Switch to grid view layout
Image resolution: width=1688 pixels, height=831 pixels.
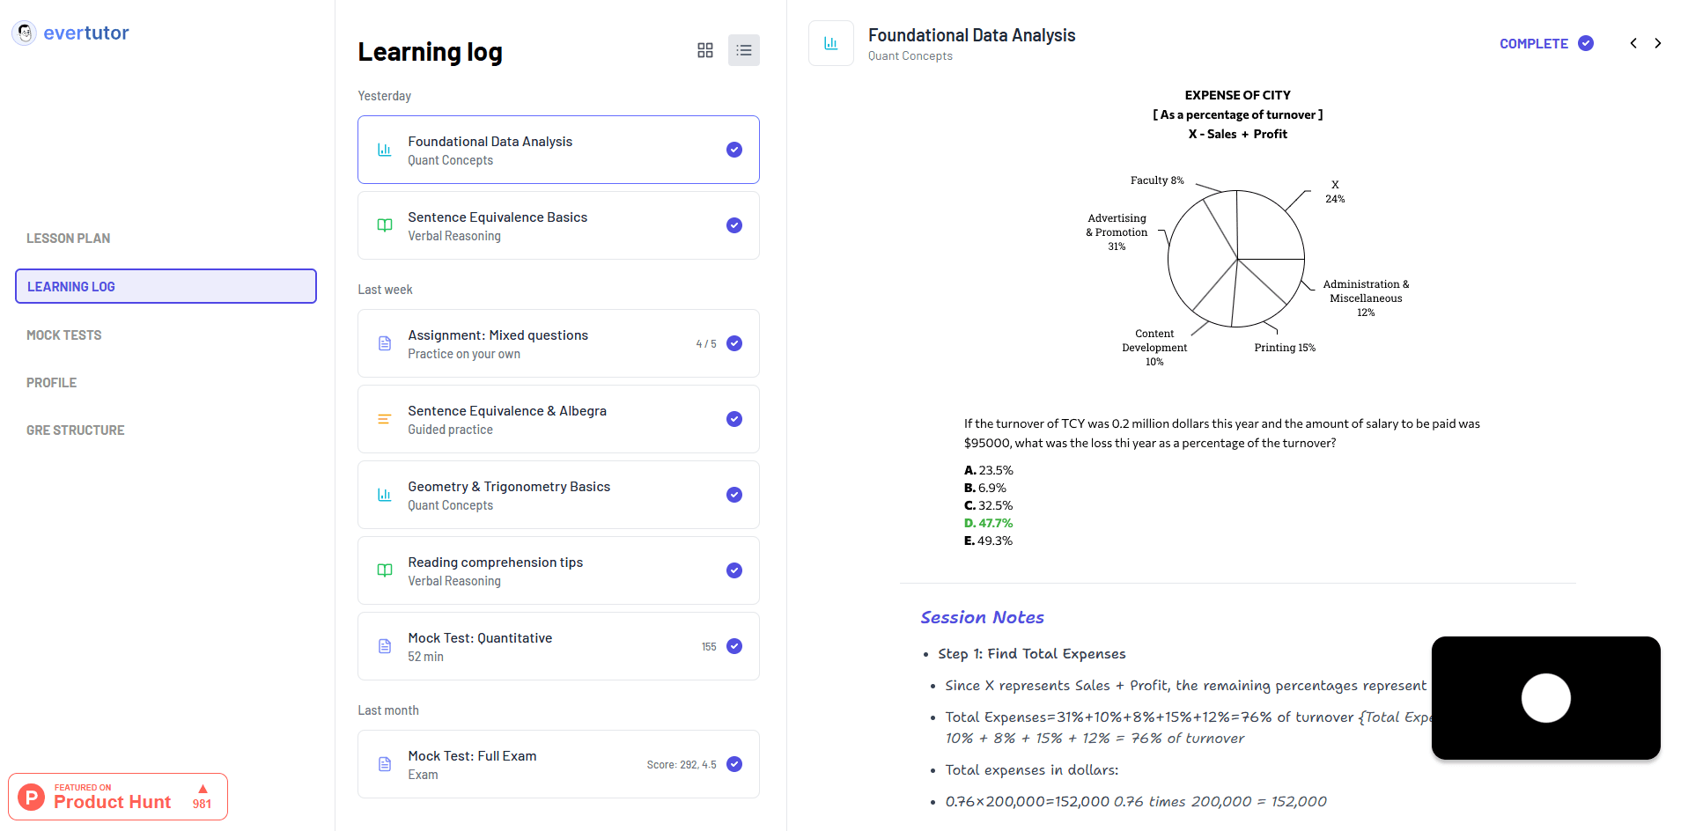(704, 50)
